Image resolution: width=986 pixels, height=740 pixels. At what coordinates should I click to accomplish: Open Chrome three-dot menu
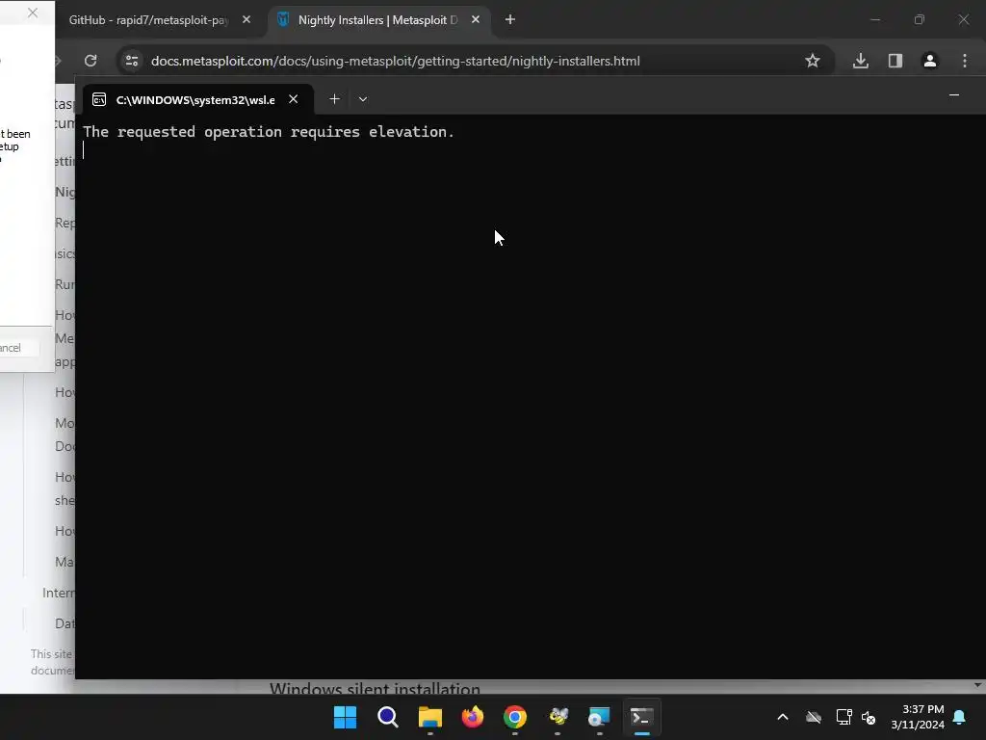[965, 61]
